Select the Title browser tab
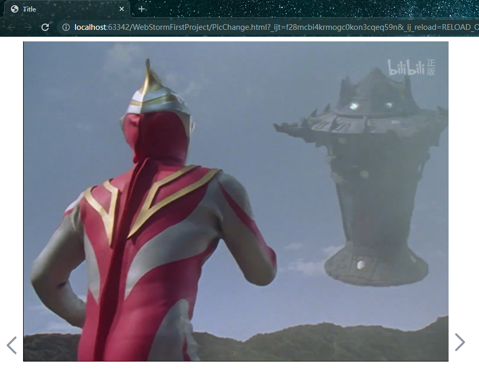479x382 pixels. [67, 9]
